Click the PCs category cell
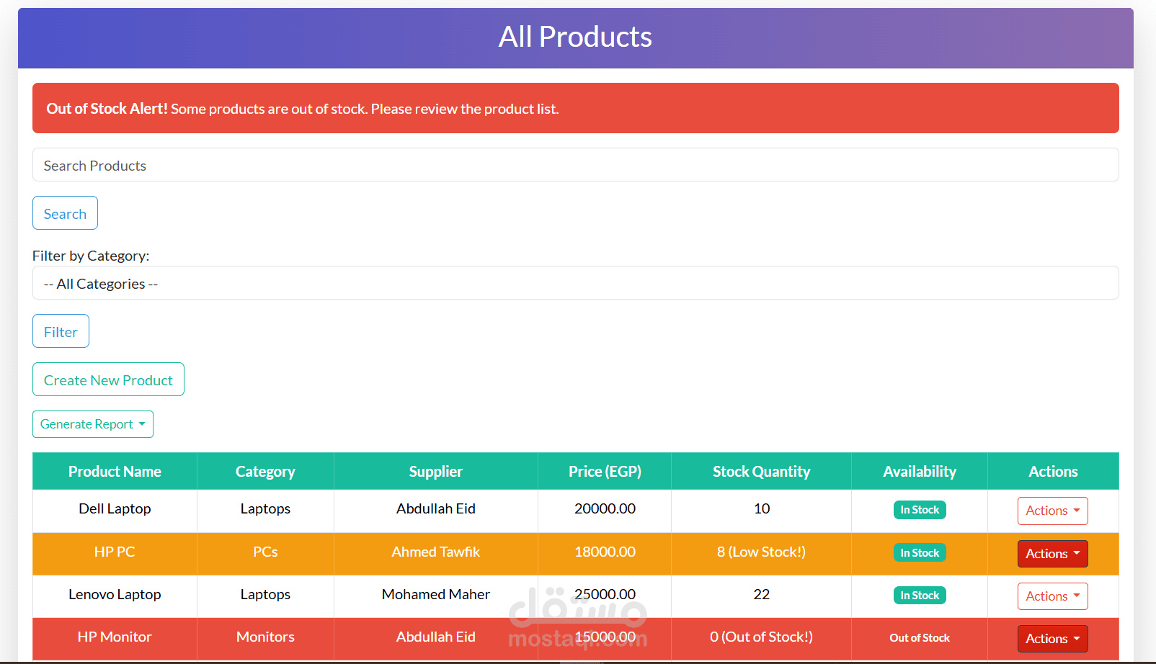 tap(265, 552)
